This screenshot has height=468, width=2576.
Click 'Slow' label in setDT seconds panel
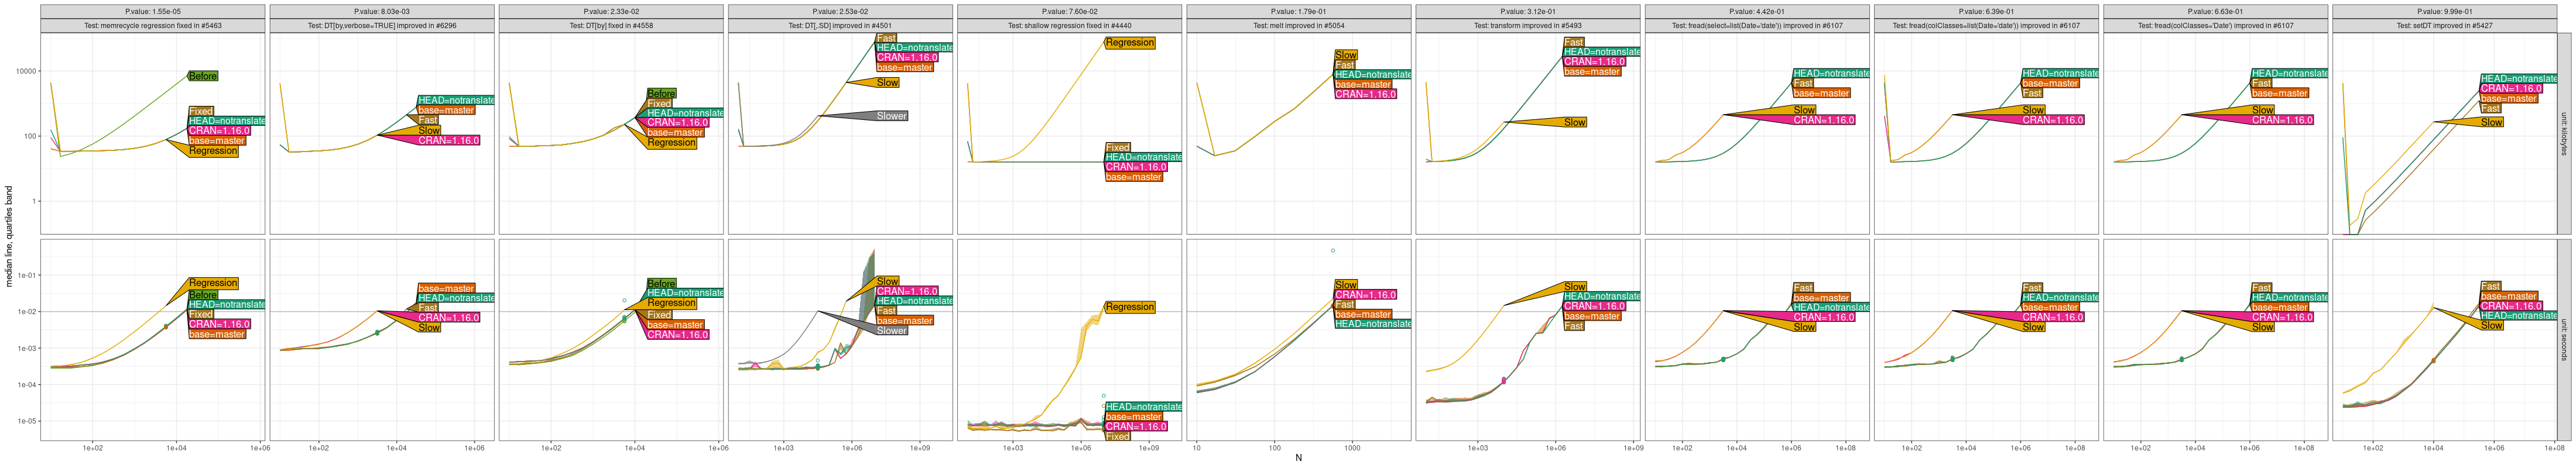tap(2492, 326)
